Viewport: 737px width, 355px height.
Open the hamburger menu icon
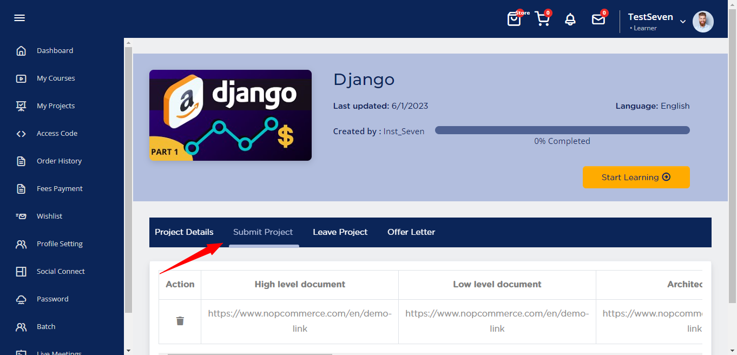point(19,18)
